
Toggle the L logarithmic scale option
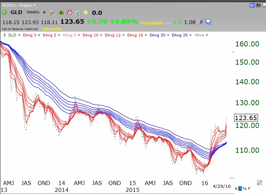(x=240, y=188)
